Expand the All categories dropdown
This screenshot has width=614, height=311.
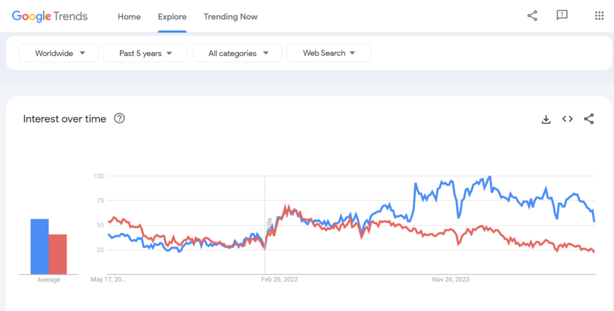237,53
